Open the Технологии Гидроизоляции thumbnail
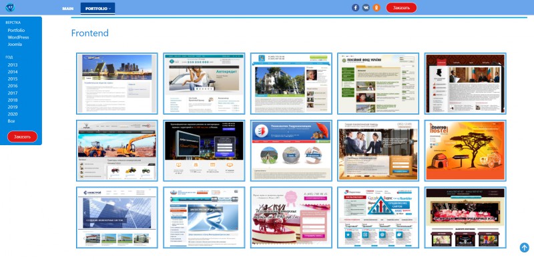534x261 pixels. pyautogui.click(x=291, y=150)
